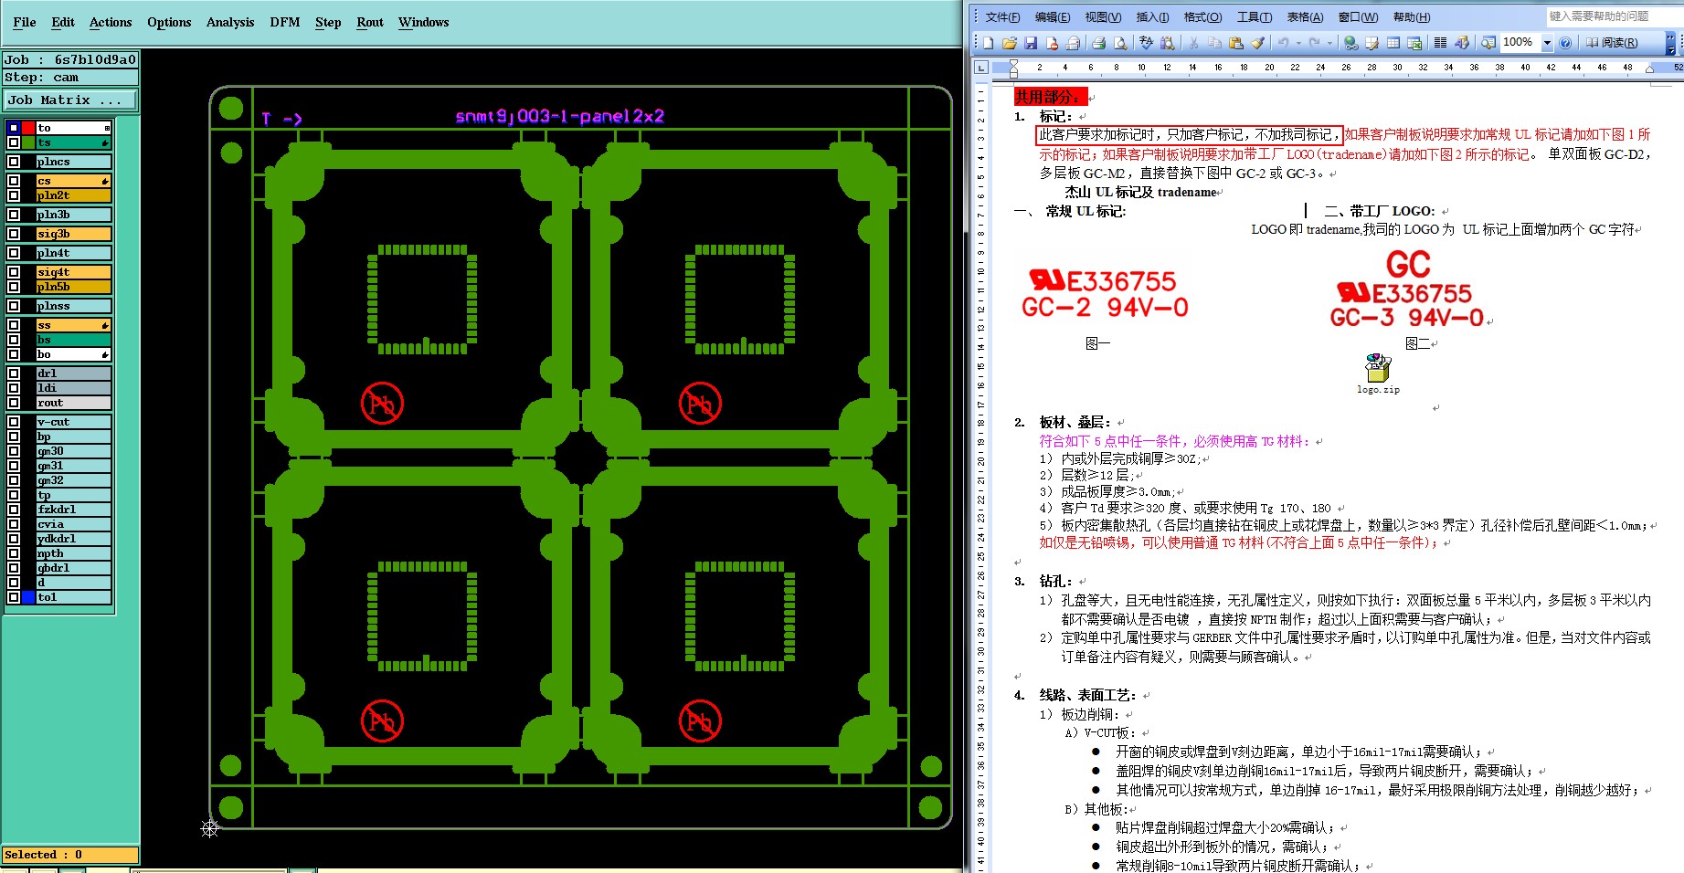Click the Paste clipboard icon in Word
The height and width of the screenshot is (873, 1684).
[1235, 43]
